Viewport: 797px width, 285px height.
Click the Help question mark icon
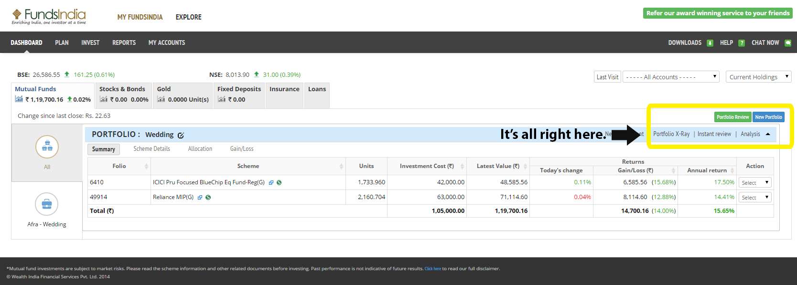coord(742,43)
